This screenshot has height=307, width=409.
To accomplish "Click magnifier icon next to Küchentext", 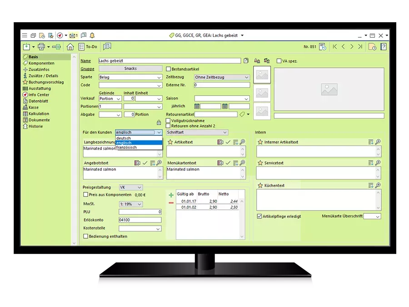I will pyautogui.click(x=378, y=186).
